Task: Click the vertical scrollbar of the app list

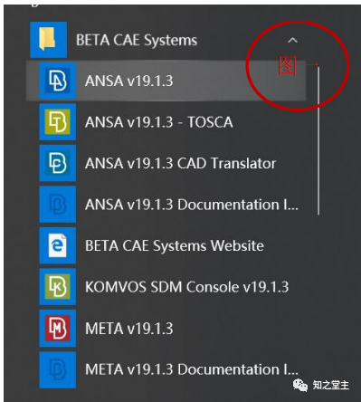Action: tap(318, 141)
